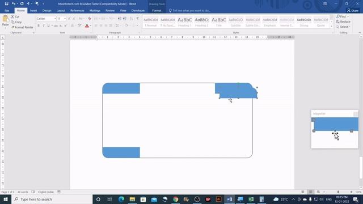Switch to the Developer tab
This screenshot has height=204, width=363.
pyautogui.click(x=138, y=10)
